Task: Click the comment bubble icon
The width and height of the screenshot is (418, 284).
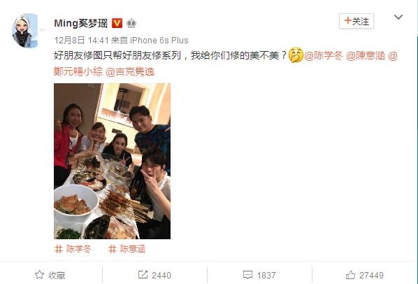Action: 247,275
